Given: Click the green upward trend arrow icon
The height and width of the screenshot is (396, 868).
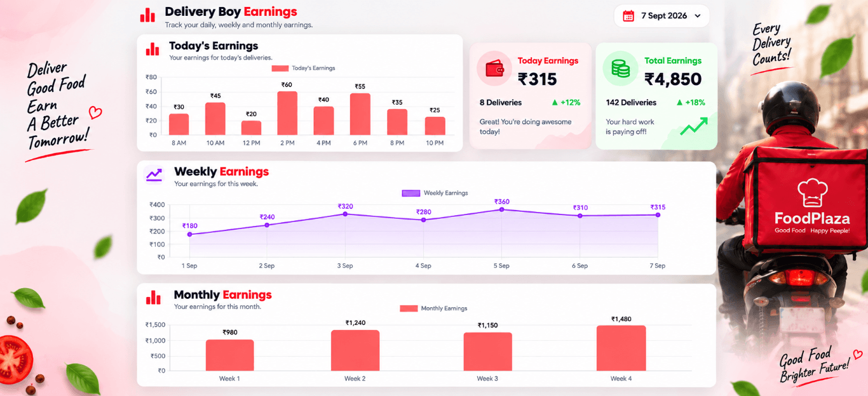Looking at the screenshot, I should tap(694, 126).
